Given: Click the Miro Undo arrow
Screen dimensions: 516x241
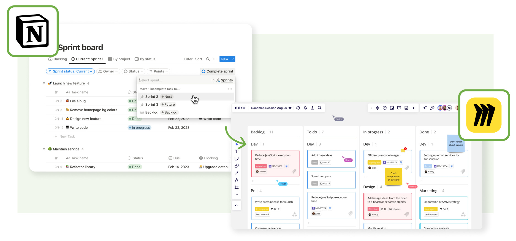Looking at the screenshot, I should coord(237,205).
